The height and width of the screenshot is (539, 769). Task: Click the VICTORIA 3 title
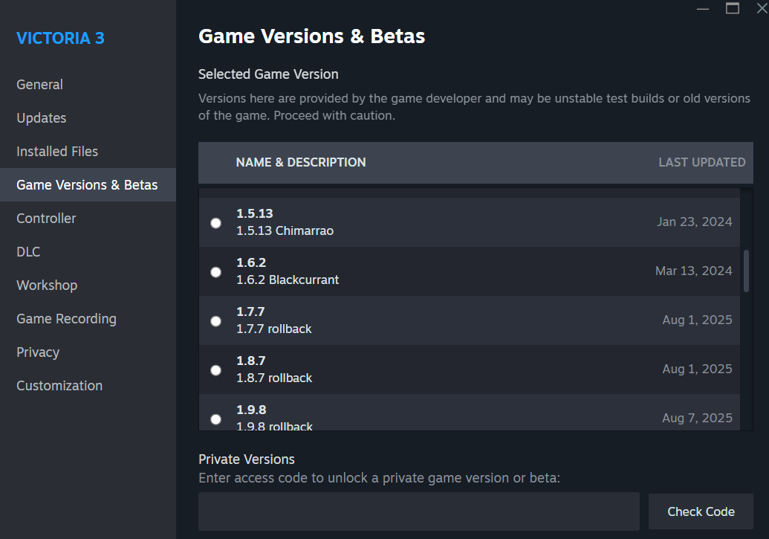[60, 39]
